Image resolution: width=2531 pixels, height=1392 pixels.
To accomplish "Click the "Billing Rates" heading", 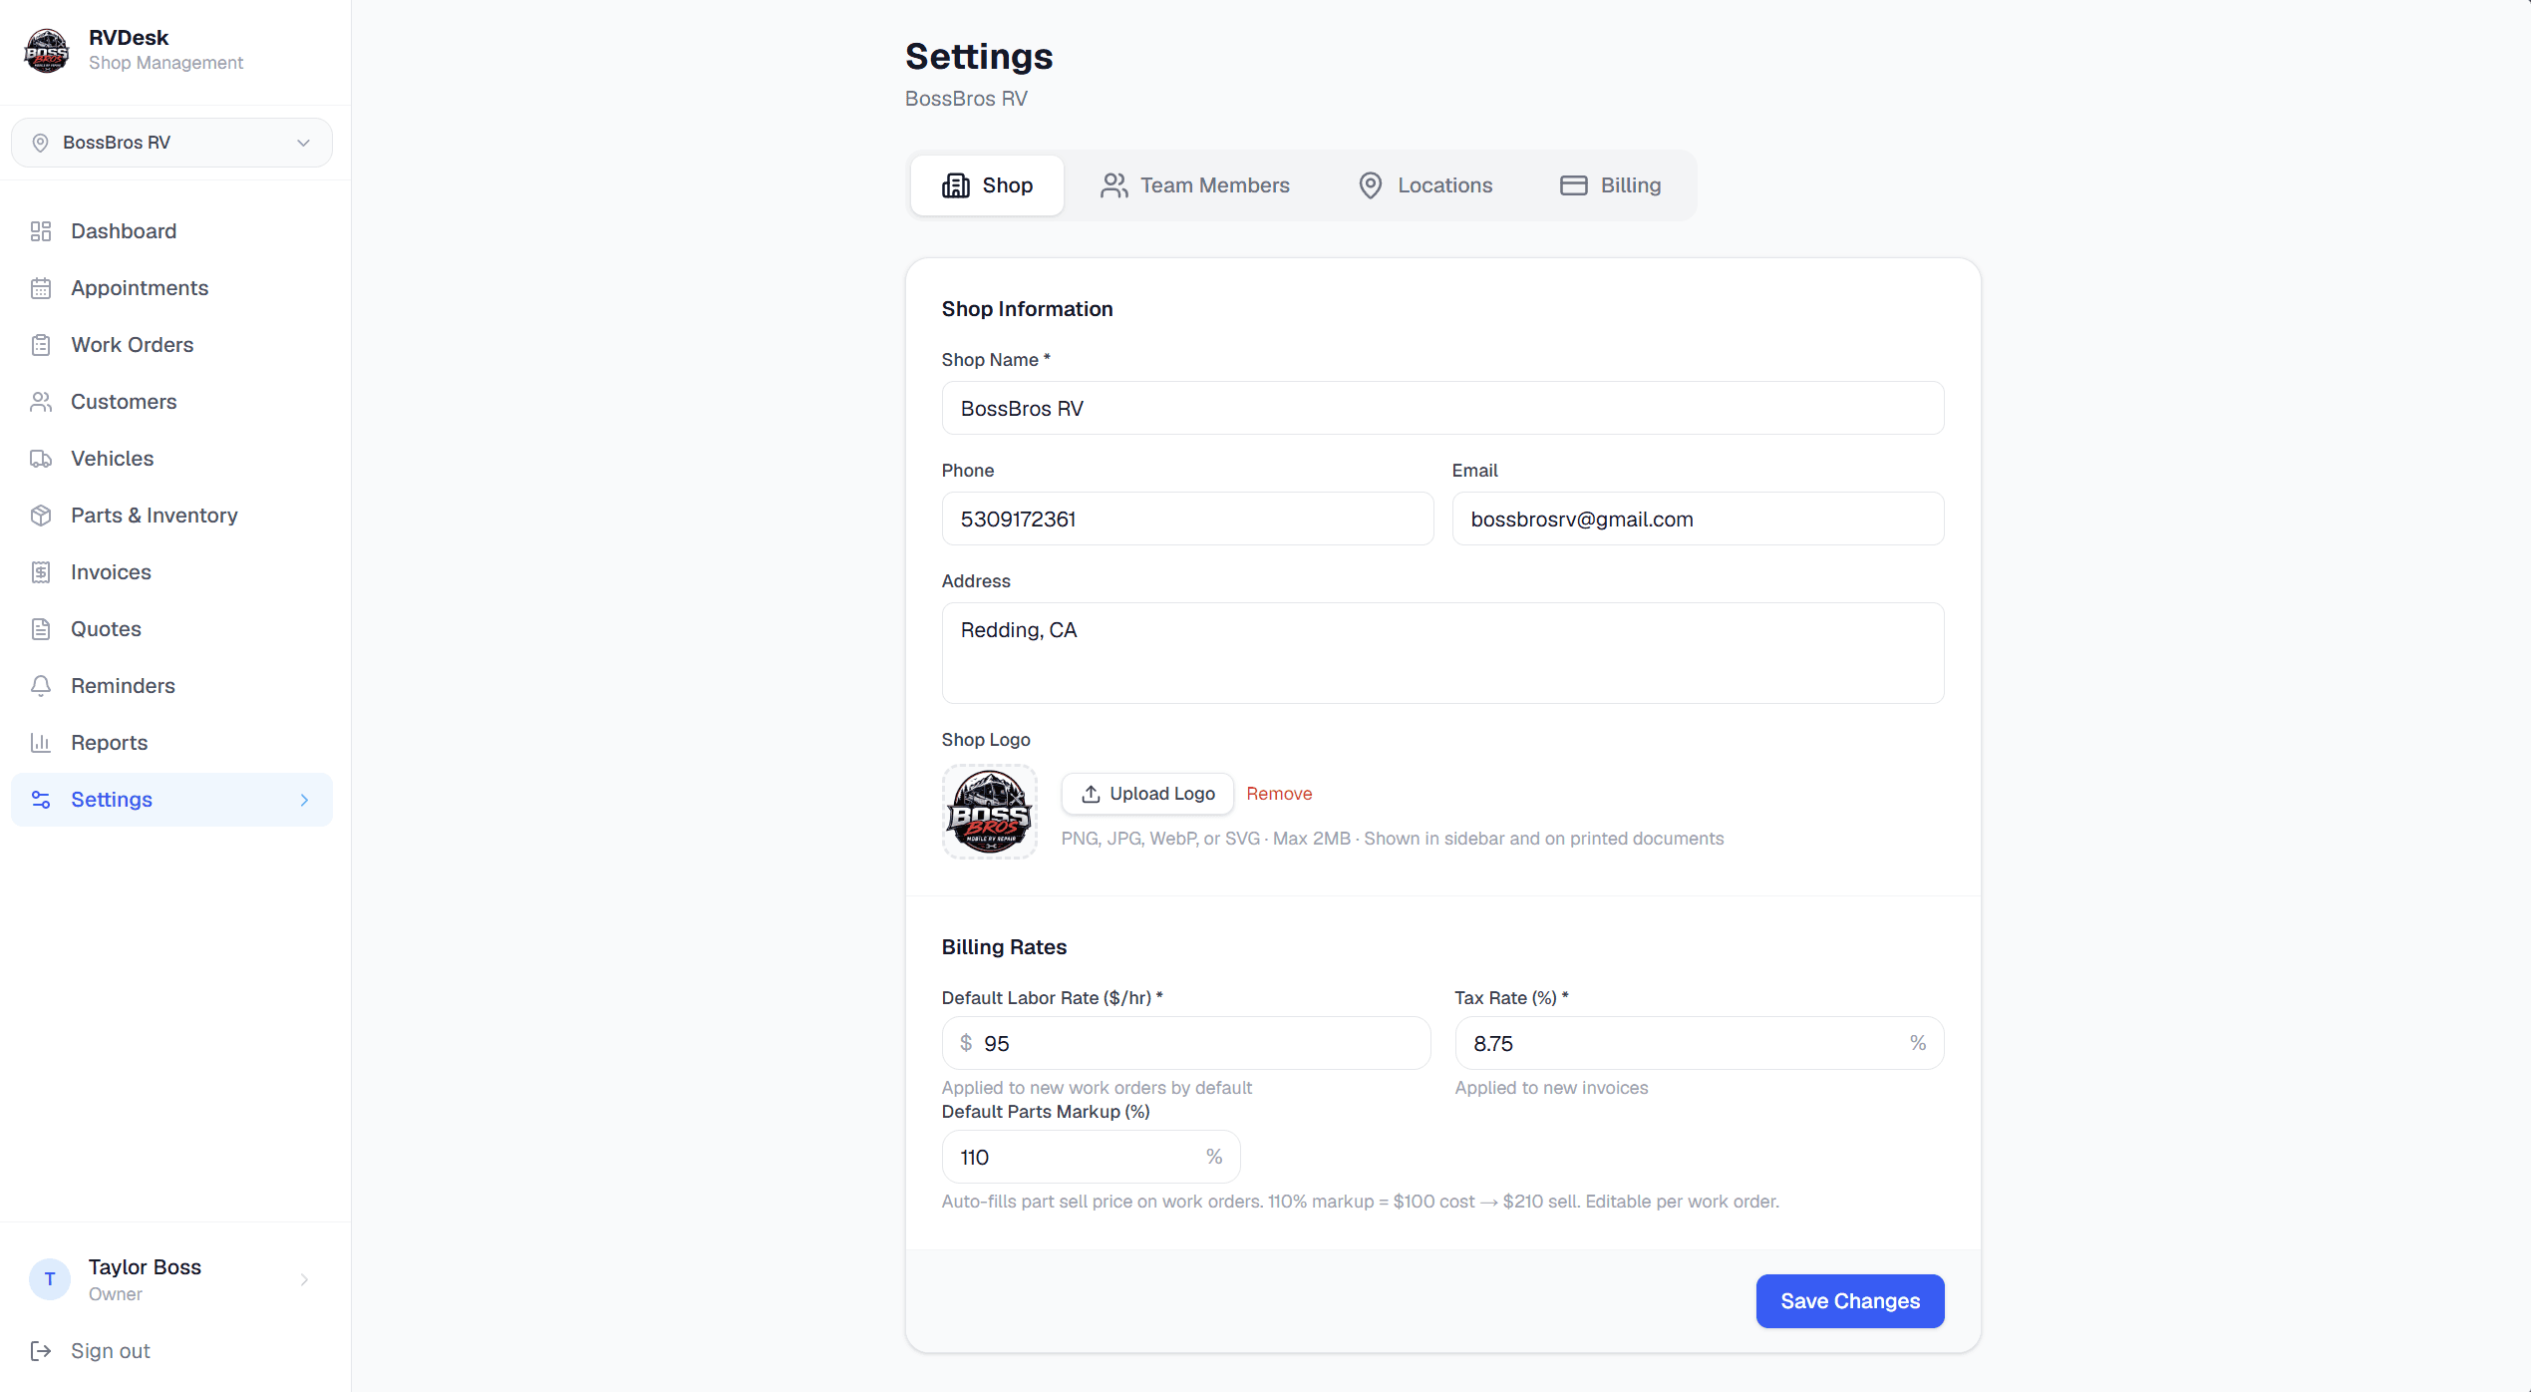I will tap(1004, 947).
